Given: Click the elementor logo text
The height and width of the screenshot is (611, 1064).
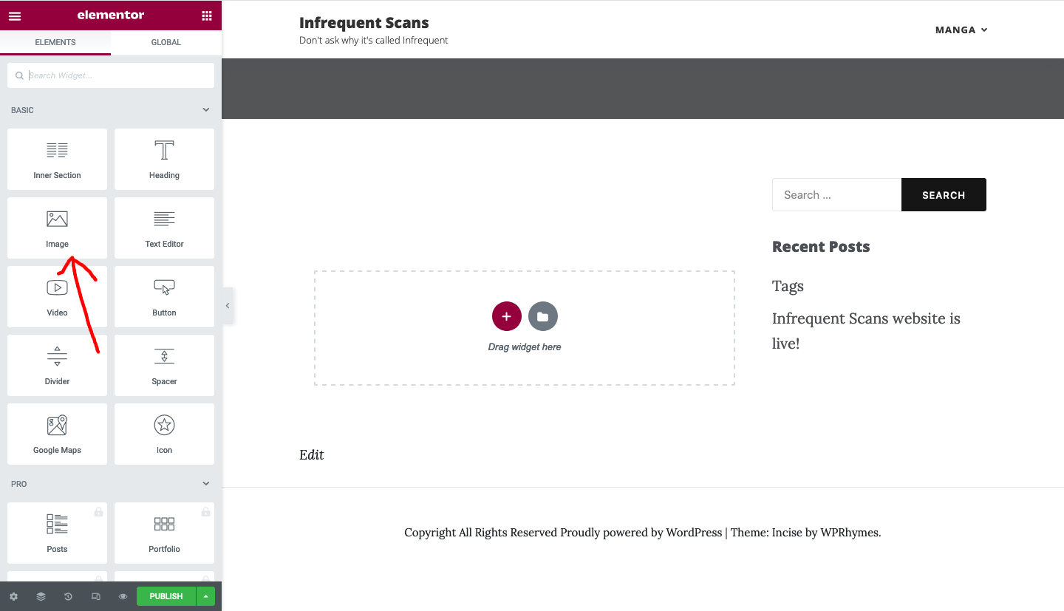Looking at the screenshot, I should coord(111,15).
